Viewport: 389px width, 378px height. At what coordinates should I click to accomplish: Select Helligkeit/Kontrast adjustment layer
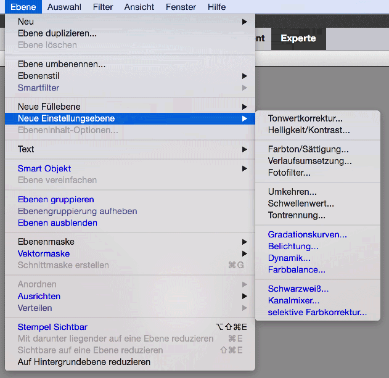[309, 130]
